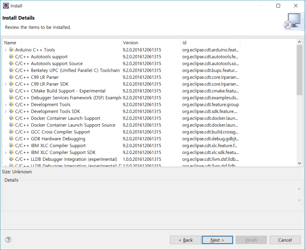Click the Arduino C++ Tools feature icon
This screenshot has width=305, height=250.
click(x=11, y=50)
